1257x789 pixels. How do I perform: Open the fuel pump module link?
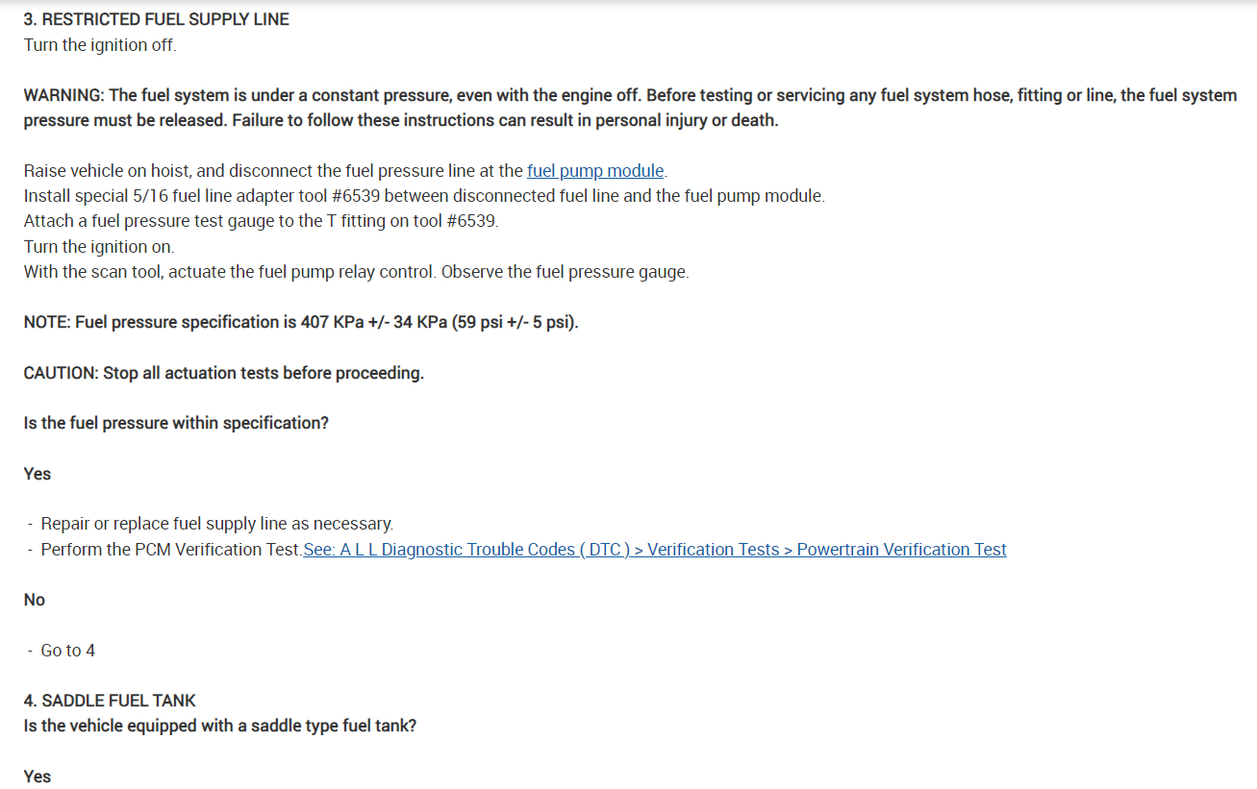click(595, 171)
